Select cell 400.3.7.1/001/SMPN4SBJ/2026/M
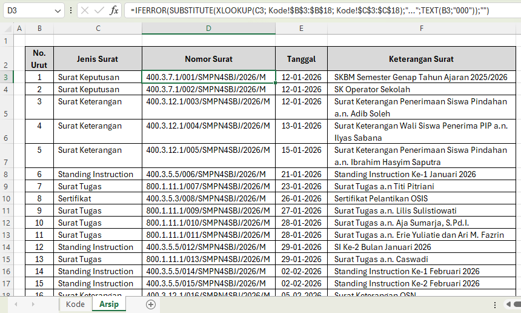Viewport: 521px width, 313px height. click(x=208, y=77)
